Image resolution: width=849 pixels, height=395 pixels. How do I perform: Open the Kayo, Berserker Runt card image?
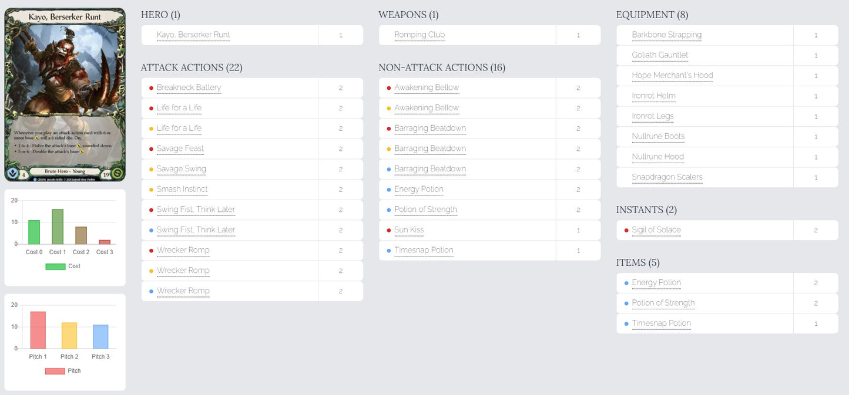pyautogui.click(x=65, y=94)
